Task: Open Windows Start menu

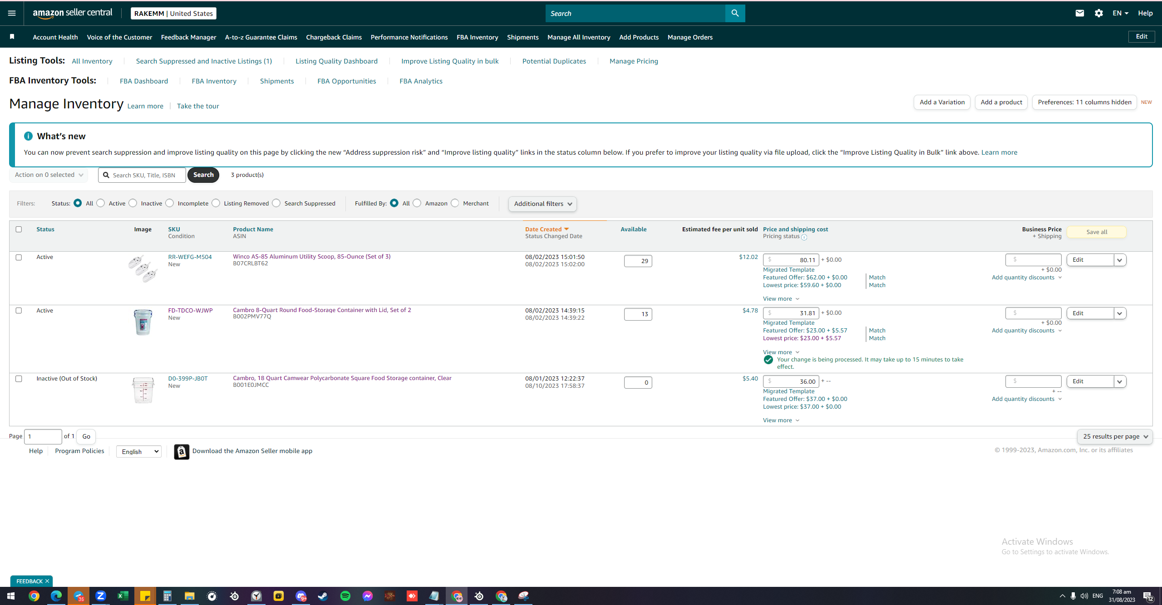Action: (11, 596)
